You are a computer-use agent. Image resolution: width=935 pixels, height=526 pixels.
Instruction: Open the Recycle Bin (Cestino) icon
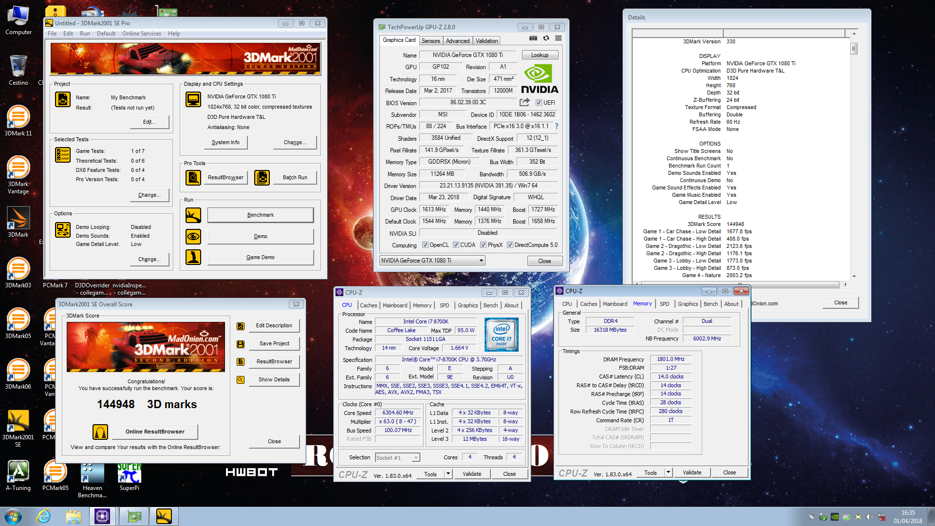click(19, 70)
